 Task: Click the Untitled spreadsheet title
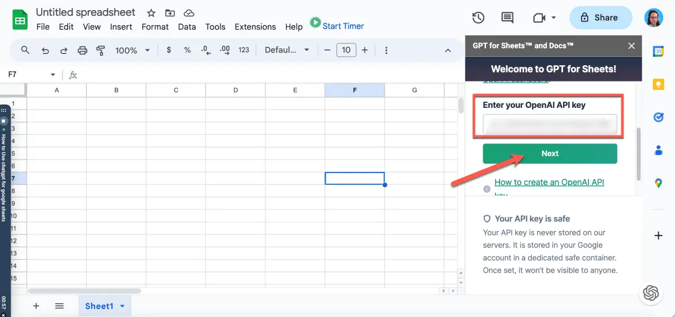pos(85,12)
